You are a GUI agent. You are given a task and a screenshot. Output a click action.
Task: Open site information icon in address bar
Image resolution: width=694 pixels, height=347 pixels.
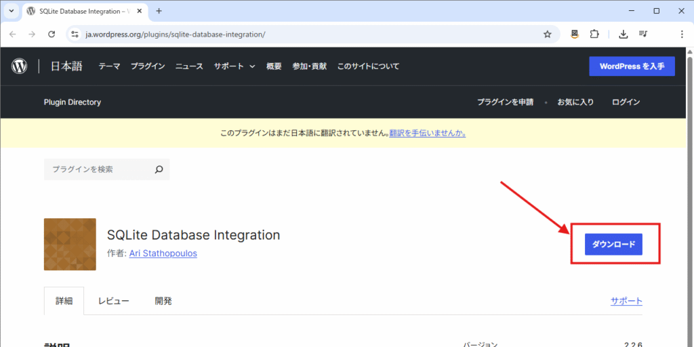click(x=75, y=34)
